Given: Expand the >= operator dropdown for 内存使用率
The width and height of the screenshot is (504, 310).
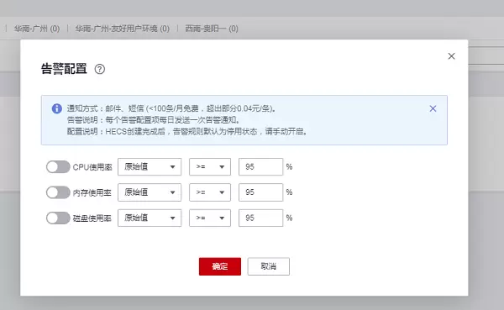Looking at the screenshot, I should pos(209,192).
